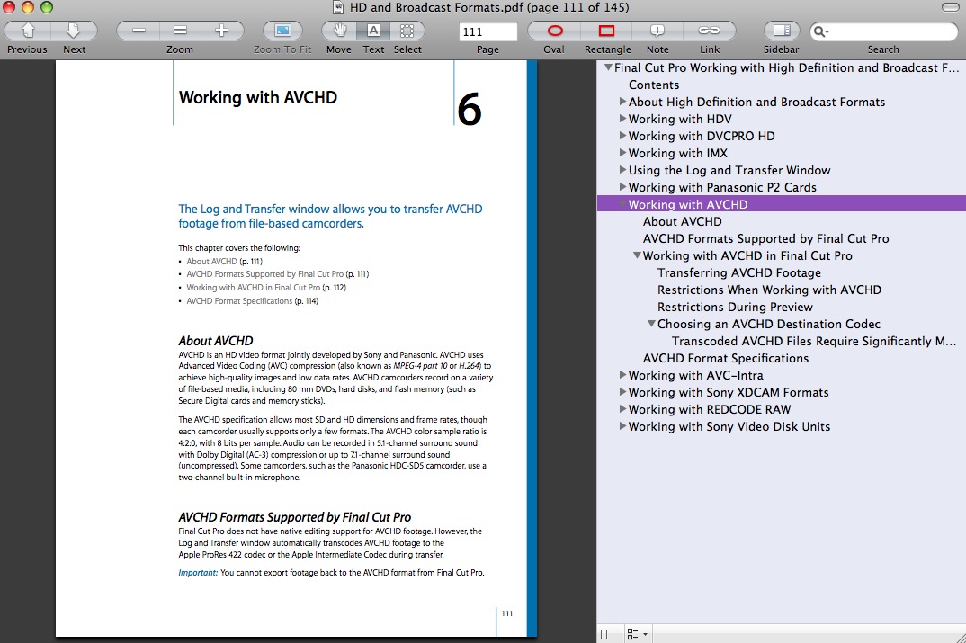Expand About High Definition and Broadcast Formats
The height and width of the screenshot is (643, 966).
[x=622, y=101]
